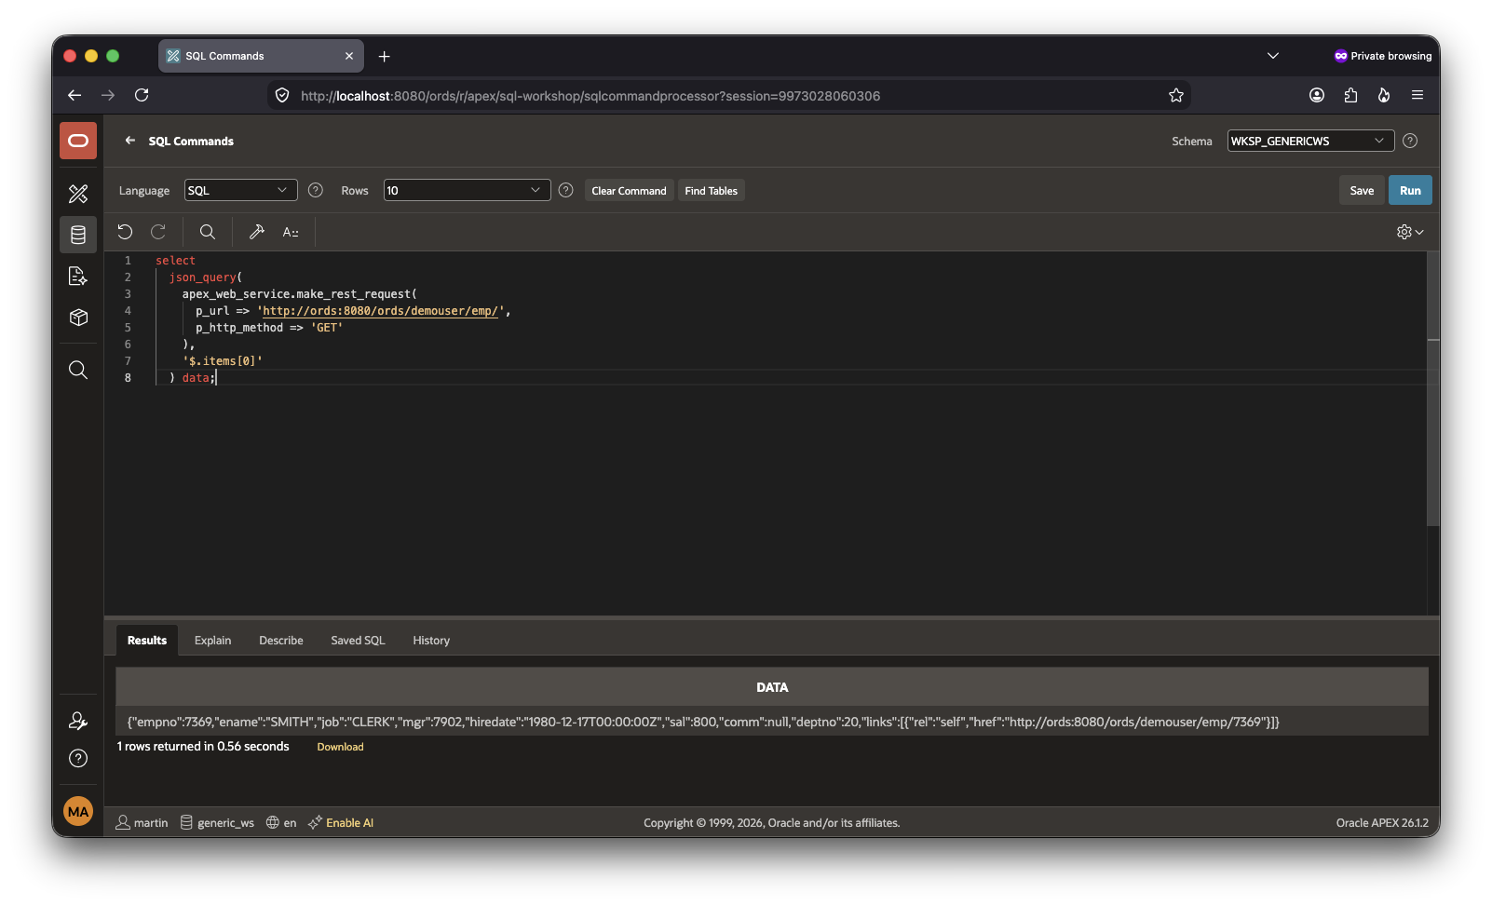The height and width of the screenshot is (906, 1492).
Task: Open browser extensions puzzle icon
Action: tap(1350, 95)
